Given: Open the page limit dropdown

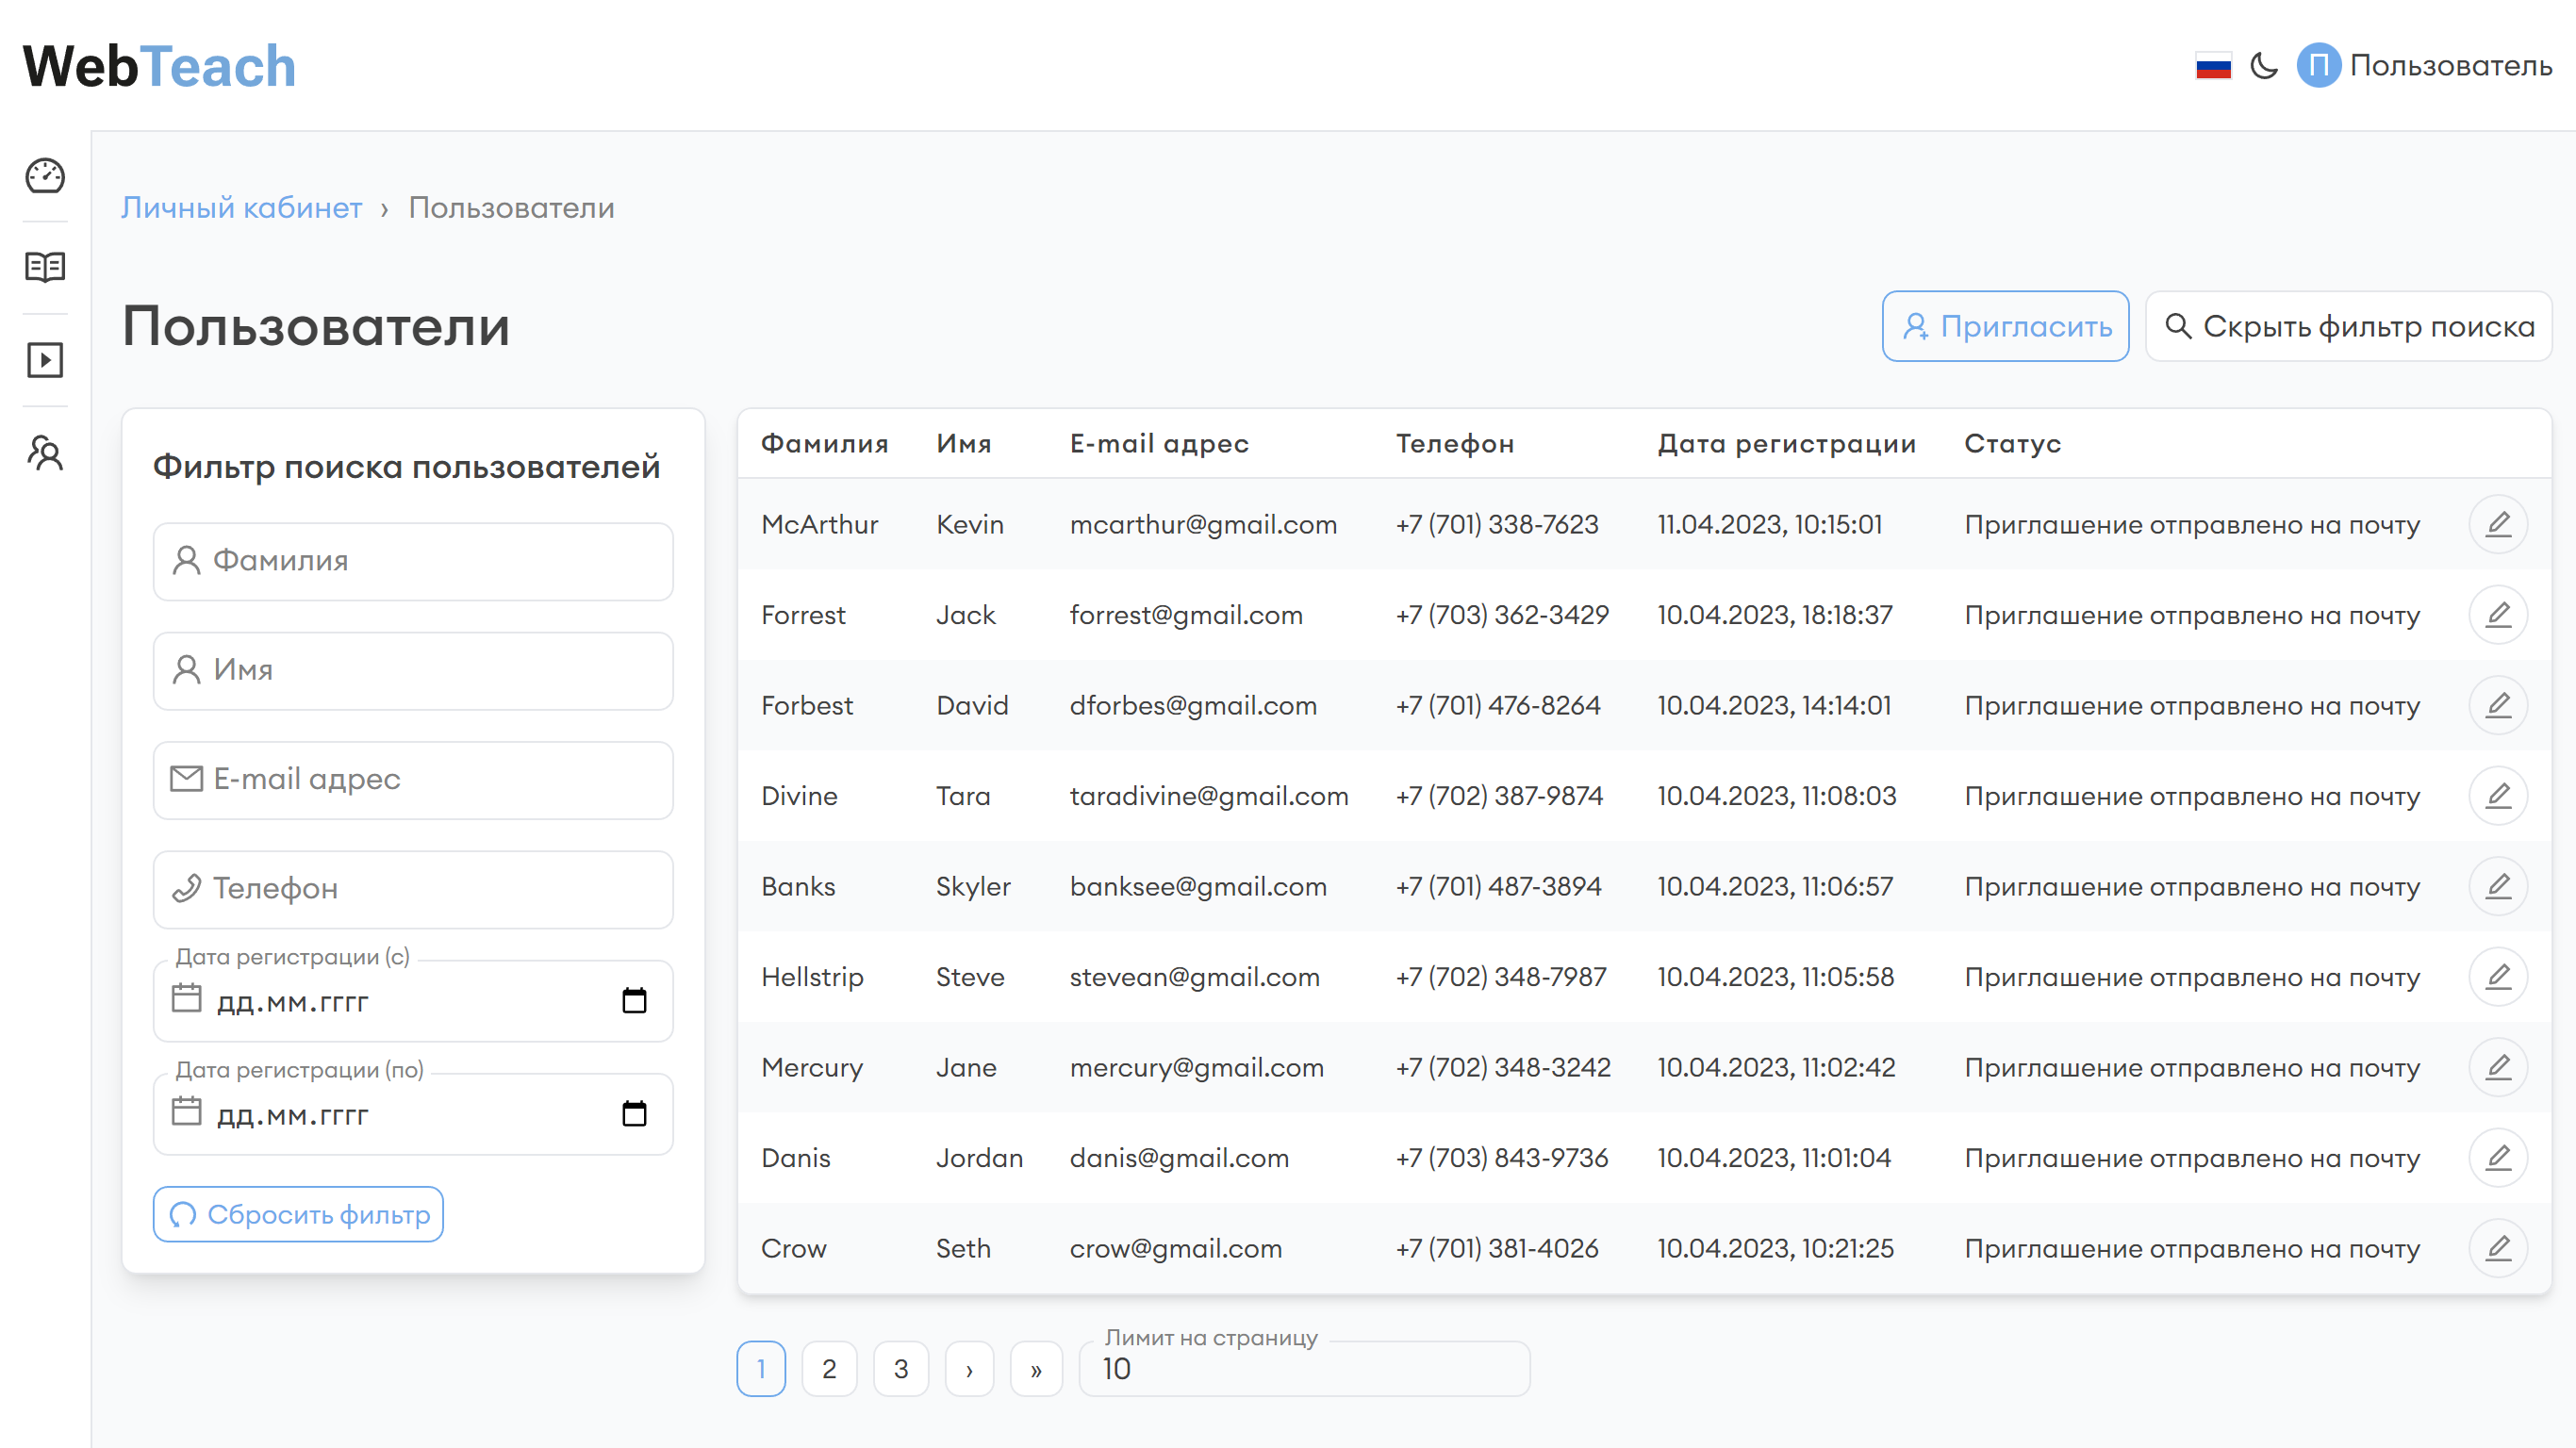Looking at the screenshot, I should tap(1304, 1369).
